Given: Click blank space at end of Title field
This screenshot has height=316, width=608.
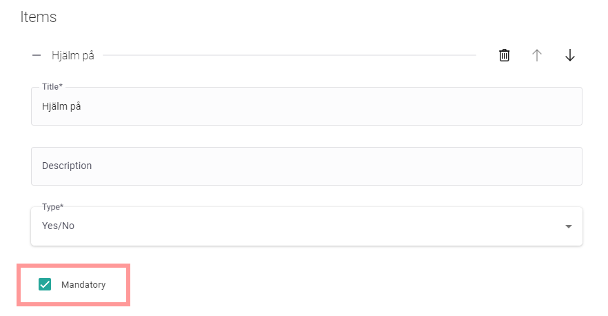Looking at the screenshot, I should [x=483, y=106].
